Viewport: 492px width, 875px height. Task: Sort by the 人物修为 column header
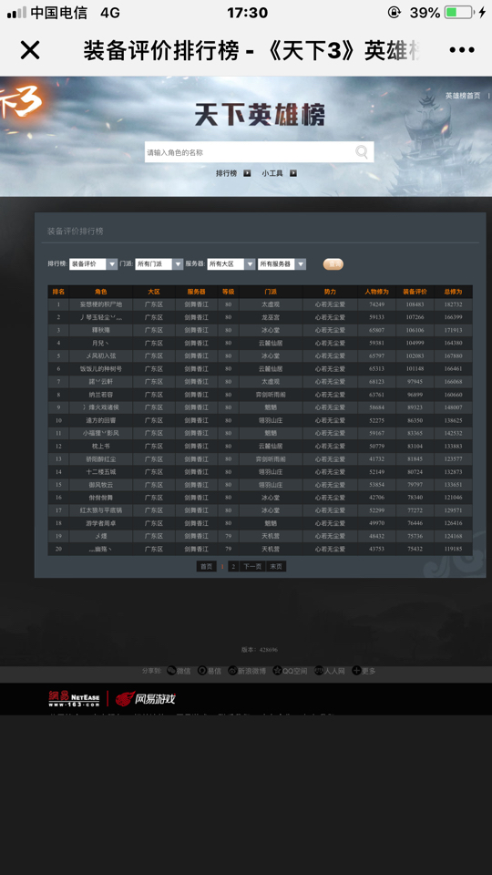click(x=376, y=292)
